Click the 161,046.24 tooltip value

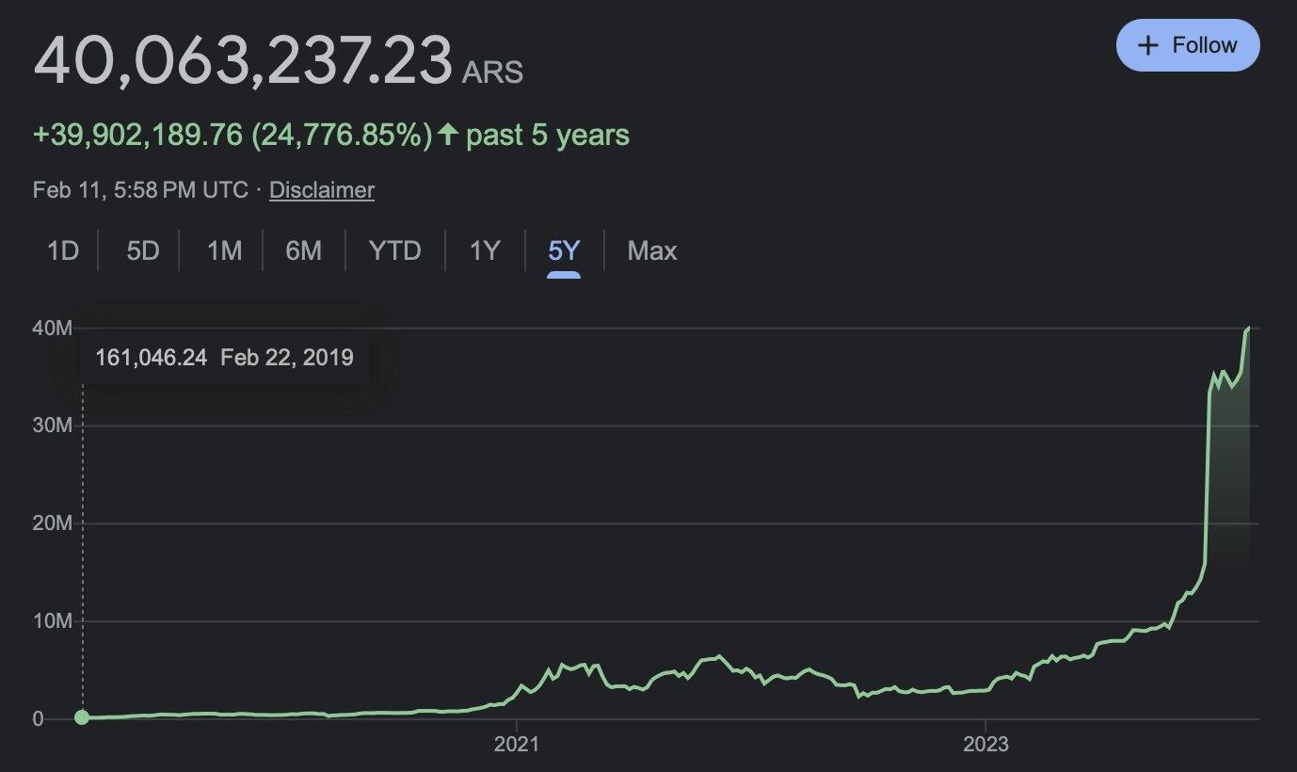click(x=151, y=358)
